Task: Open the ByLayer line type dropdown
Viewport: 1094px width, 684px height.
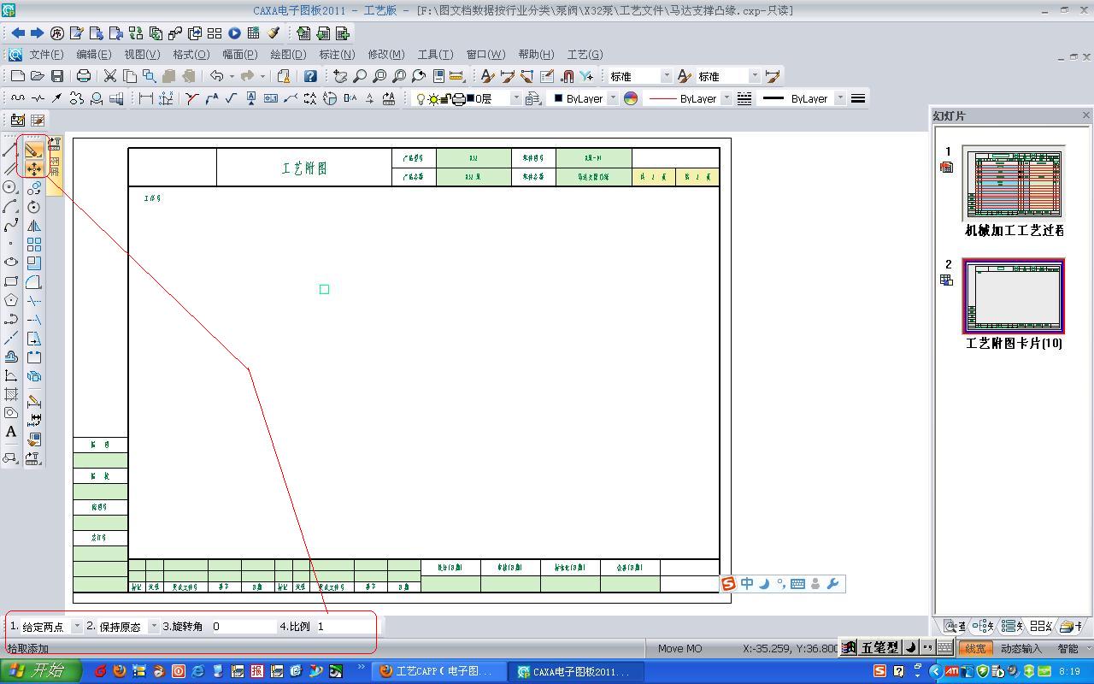Action: click(726, 98)
